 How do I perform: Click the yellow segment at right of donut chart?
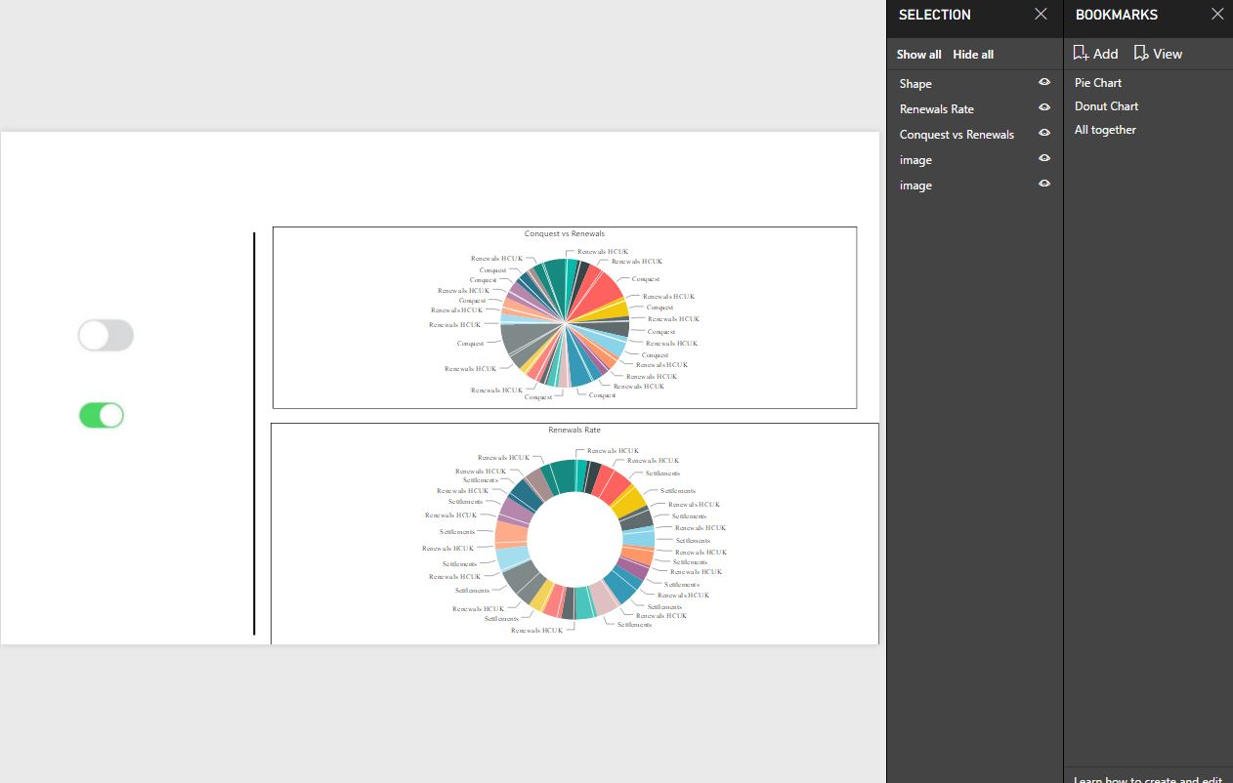click(x=631, y=499)
